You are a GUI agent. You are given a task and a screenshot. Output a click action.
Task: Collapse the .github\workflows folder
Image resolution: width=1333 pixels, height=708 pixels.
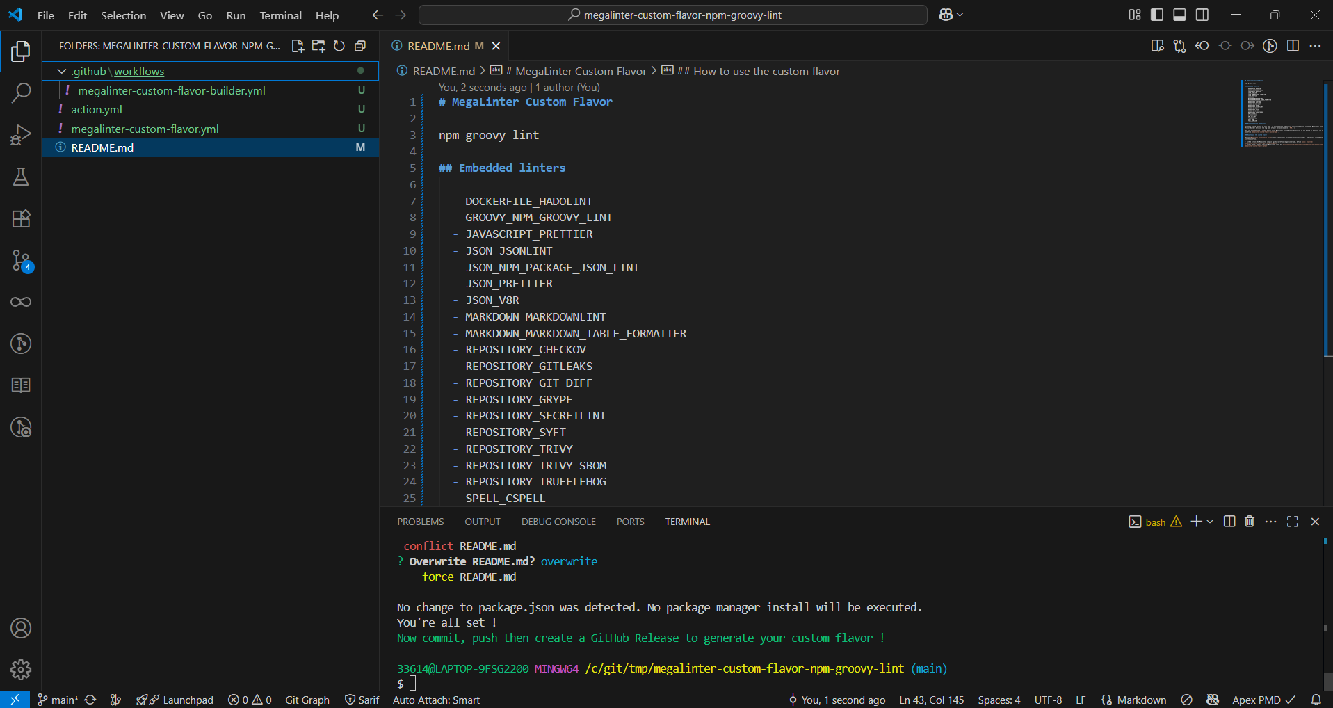tap(62, 71)
